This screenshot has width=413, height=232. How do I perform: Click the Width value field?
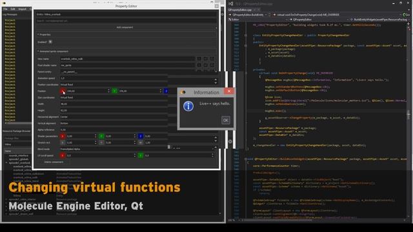(x=114, y=104)
